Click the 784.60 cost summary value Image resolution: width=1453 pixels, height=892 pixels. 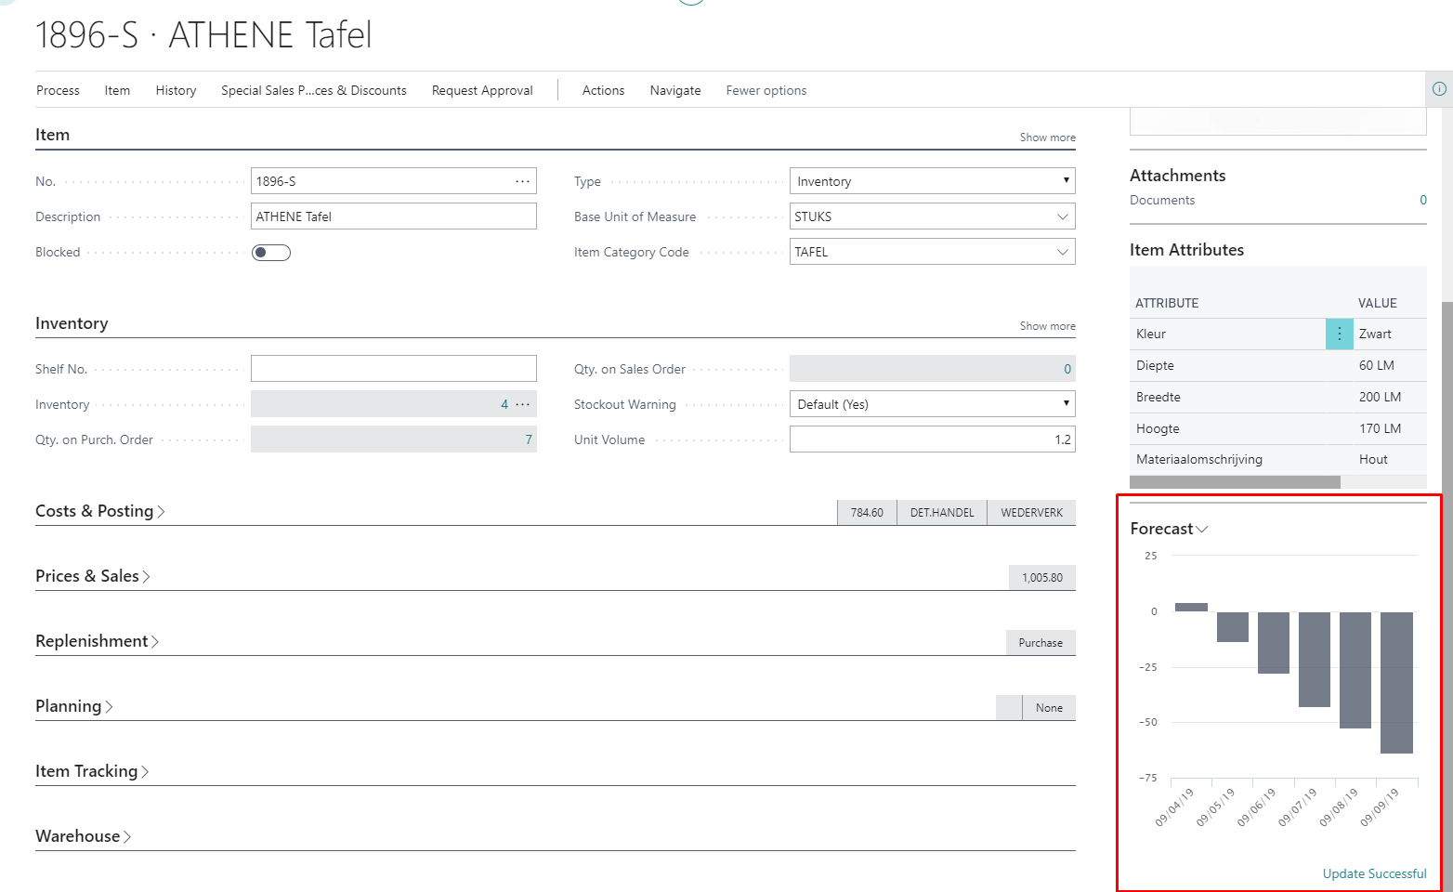(867, 513)
